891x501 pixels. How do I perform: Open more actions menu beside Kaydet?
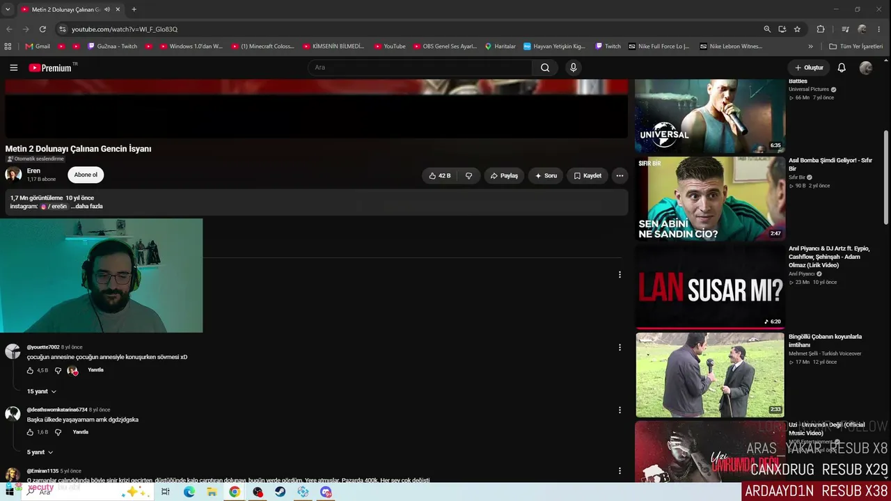(x=620, y=176)
